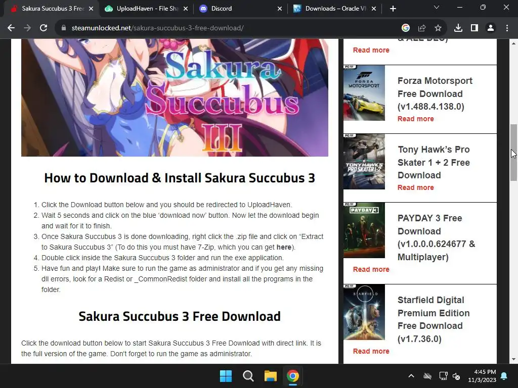Click the Forza Motorsport cover thumbnail

(364, 93)
